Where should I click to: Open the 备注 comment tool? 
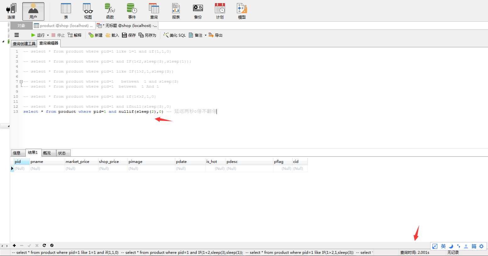[x=196, y=35]
